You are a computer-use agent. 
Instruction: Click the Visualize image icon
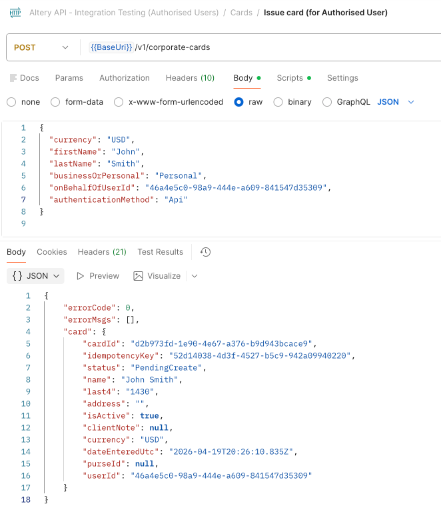(x=138, y=276)
